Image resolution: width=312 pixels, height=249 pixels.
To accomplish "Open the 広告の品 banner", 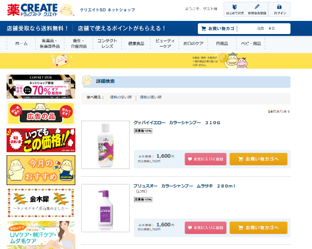I will coord(41,113).
